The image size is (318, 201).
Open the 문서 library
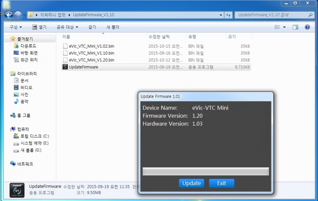(24, 81)
